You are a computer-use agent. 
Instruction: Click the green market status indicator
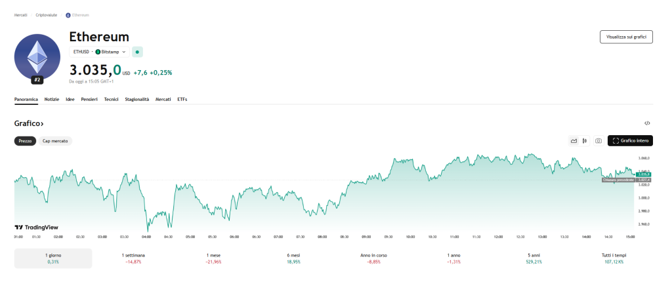click(x=138, y=51)
